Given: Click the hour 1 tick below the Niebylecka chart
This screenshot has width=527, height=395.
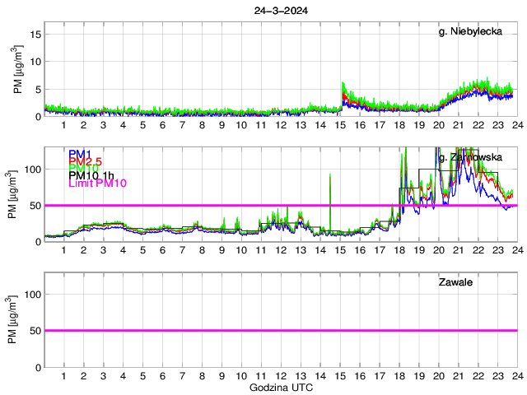Looking at the screenshot, I should point(64,125).
